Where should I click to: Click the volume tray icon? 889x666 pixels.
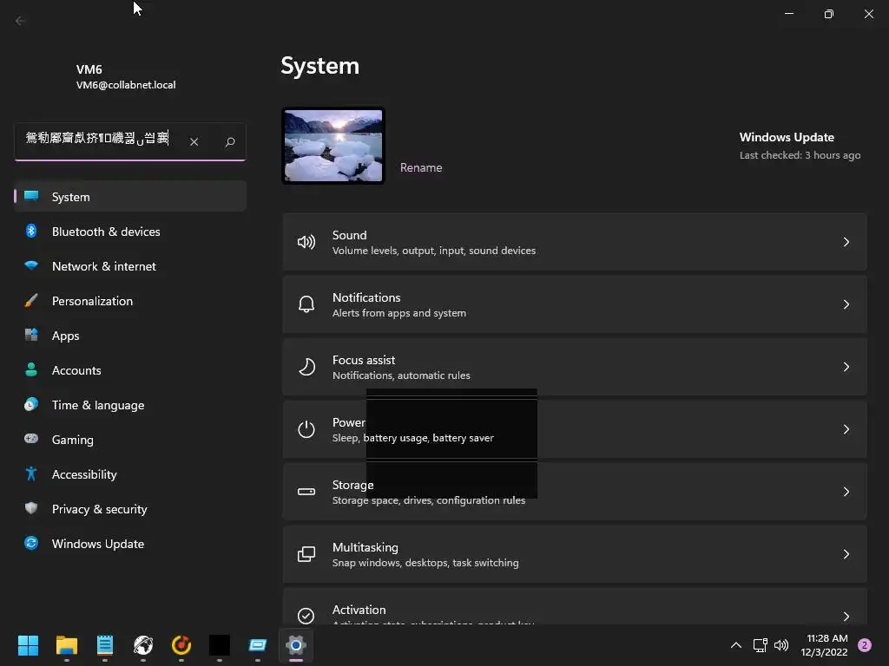pyautogui.click(x=781, y=645)
